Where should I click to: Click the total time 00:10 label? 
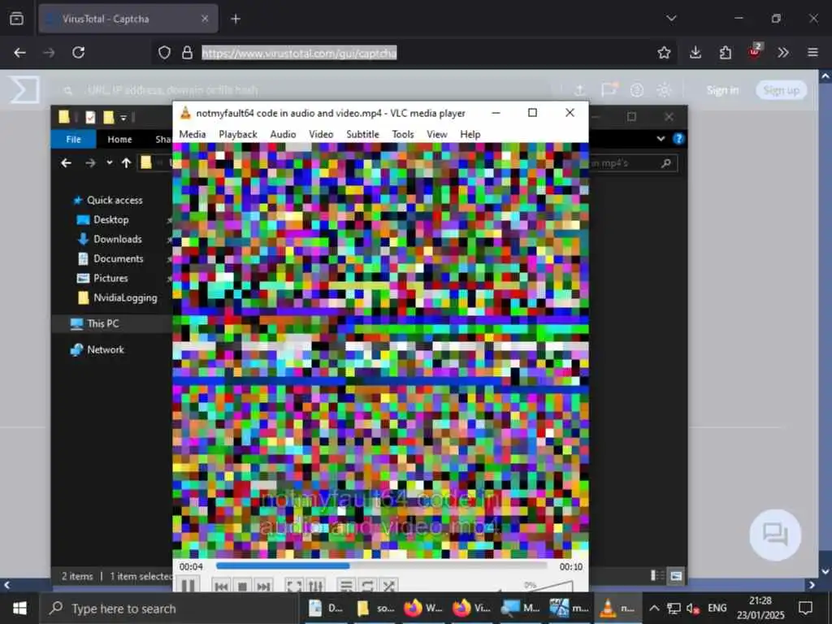point(571,566)
